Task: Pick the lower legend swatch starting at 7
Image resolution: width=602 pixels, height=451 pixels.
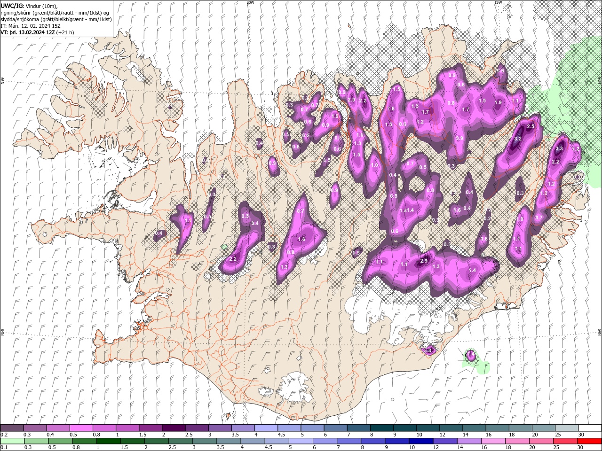Action: (349, 441)
